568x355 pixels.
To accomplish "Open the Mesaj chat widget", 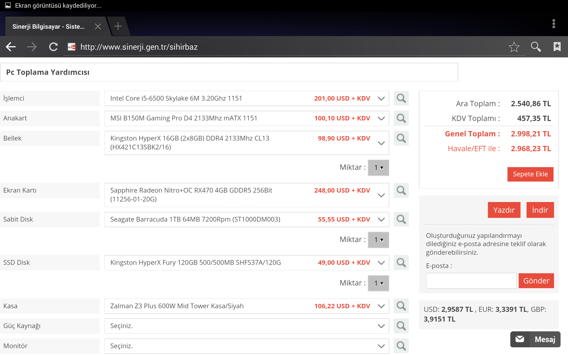I will click(x=535, y=339).
